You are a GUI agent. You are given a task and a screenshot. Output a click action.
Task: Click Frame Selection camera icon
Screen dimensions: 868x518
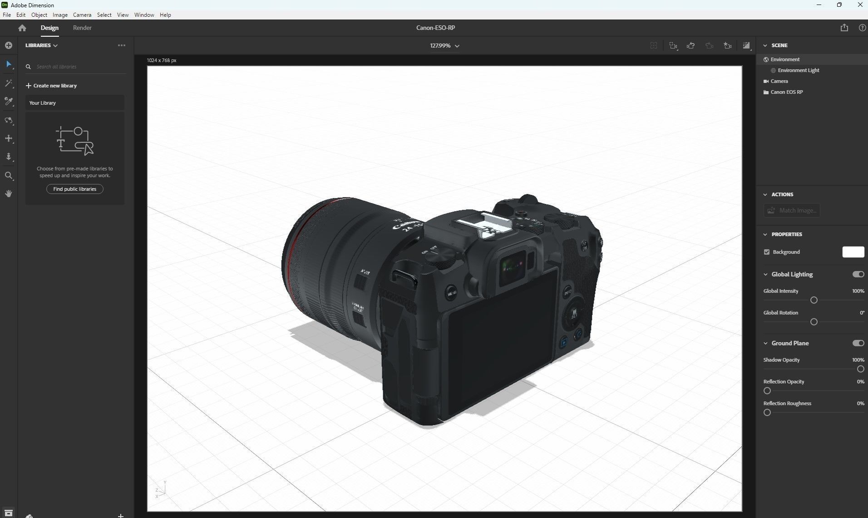pos(673,45)
